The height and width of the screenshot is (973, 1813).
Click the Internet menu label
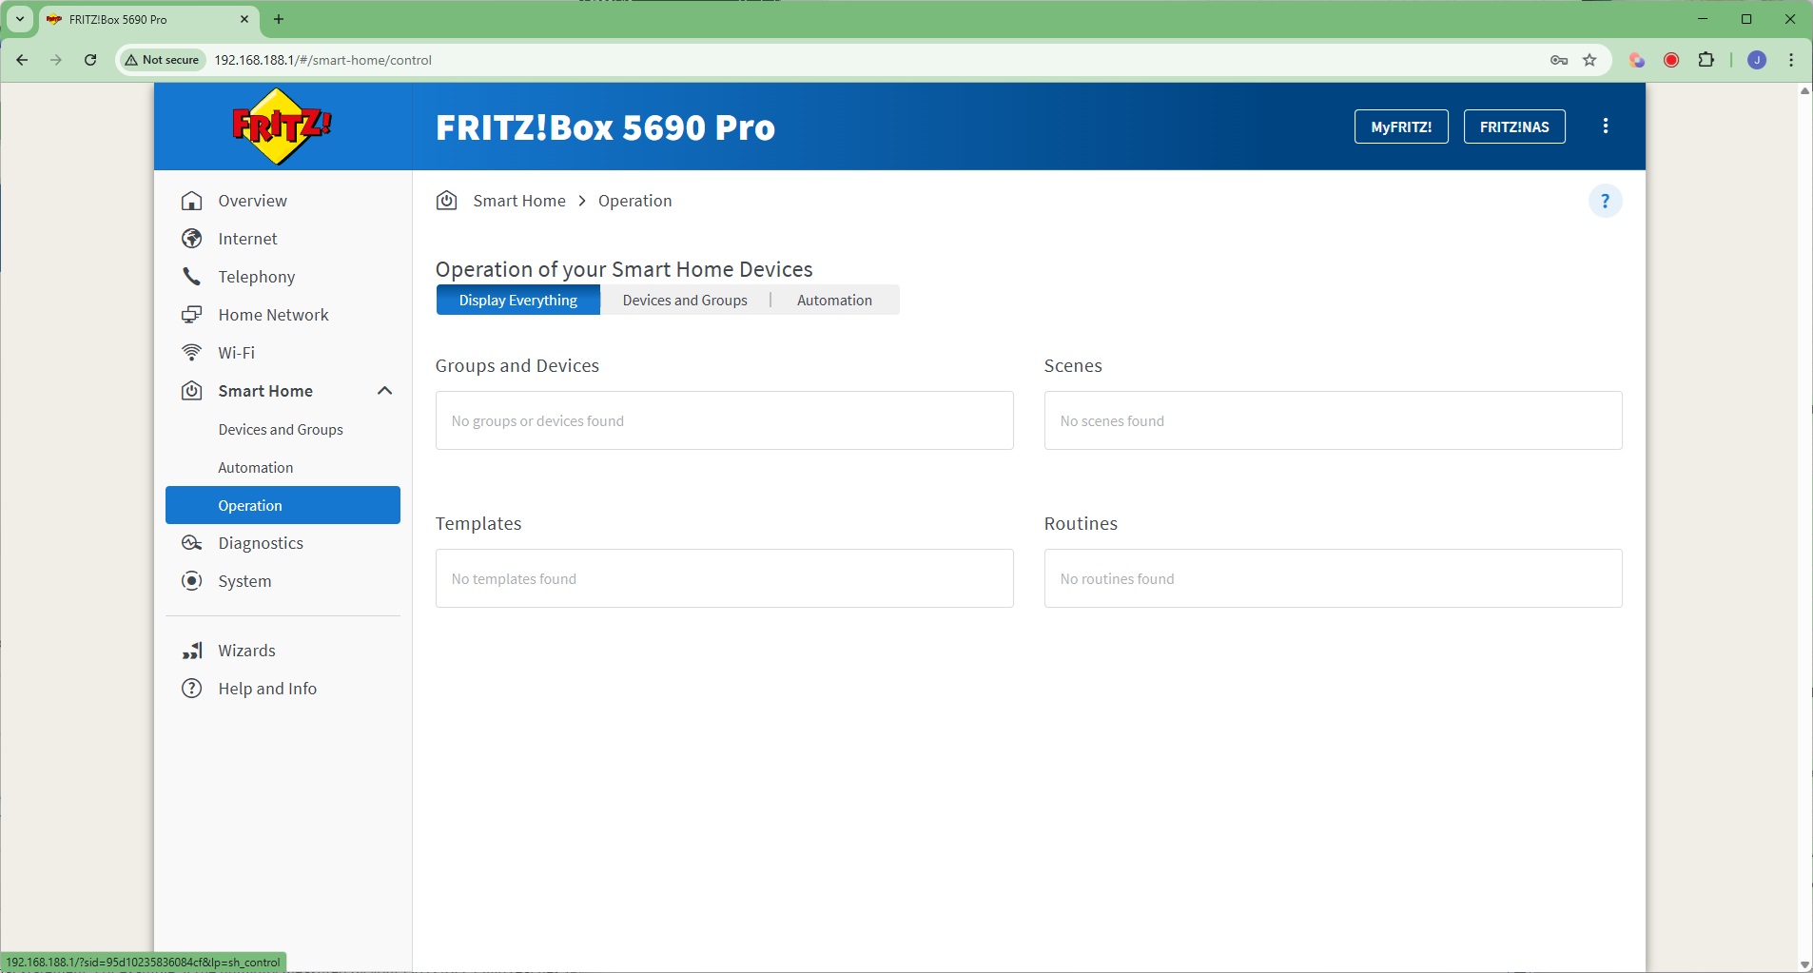point(247,239)
